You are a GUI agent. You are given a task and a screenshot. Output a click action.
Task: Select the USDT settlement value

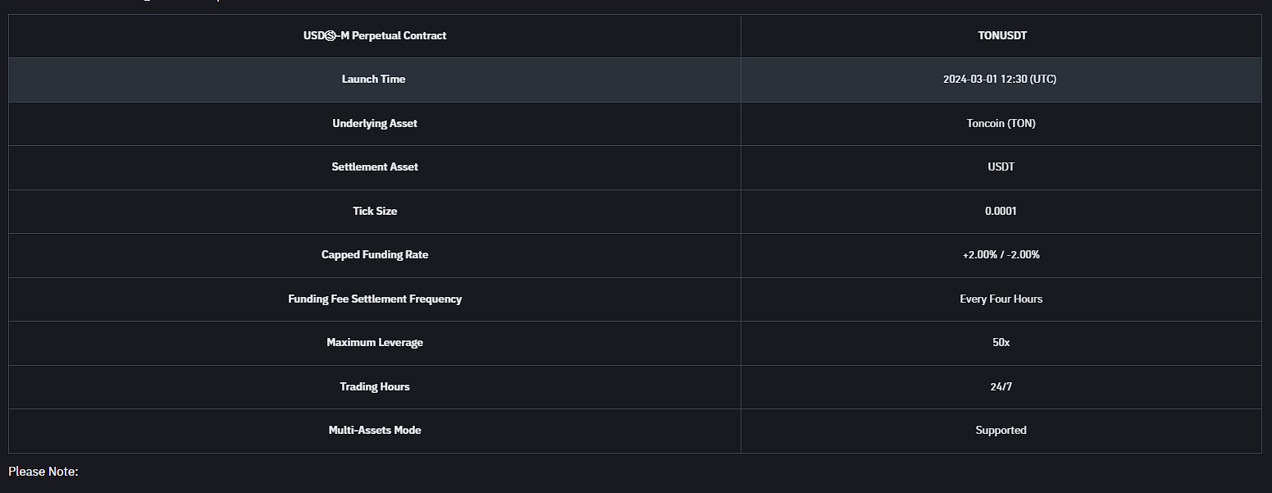[x=1001, y=167]
